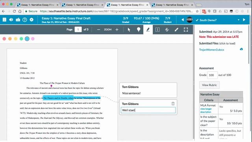252x142 pixels.
Task: Click the 'Well staet' comment text box
Action: coord(148,110)
